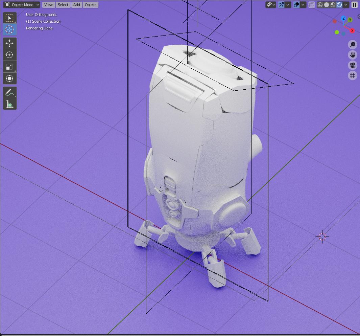
Task: Click the negative Z dark blue gizmo dot
Action: click(343, 34)
